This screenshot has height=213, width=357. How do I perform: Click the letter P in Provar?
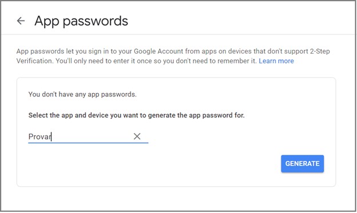click(x=31, y=136)
